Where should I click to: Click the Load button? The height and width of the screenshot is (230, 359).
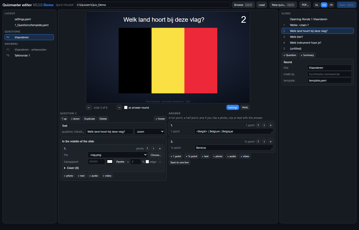pyautogui.click(x=262, y=5)
